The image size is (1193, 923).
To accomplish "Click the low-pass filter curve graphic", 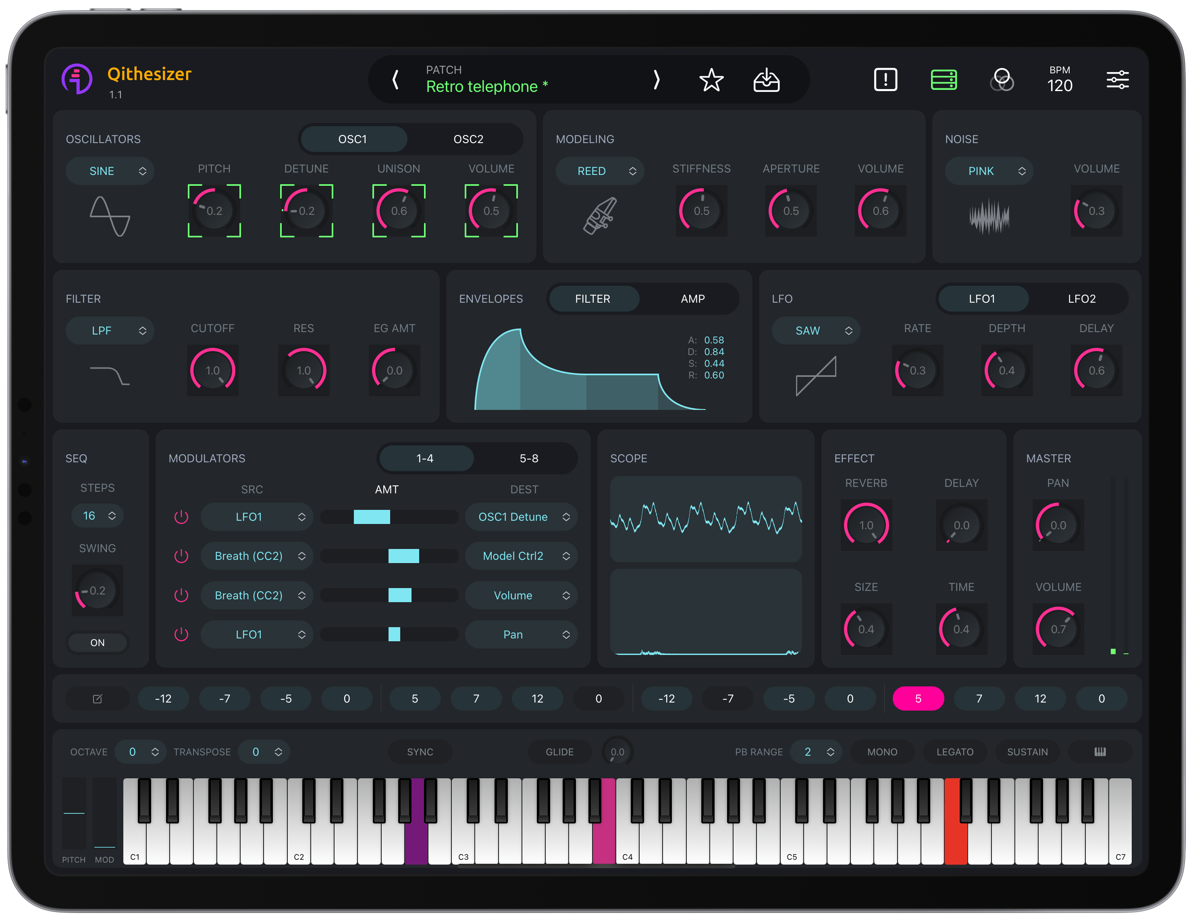I will [109, 376].
